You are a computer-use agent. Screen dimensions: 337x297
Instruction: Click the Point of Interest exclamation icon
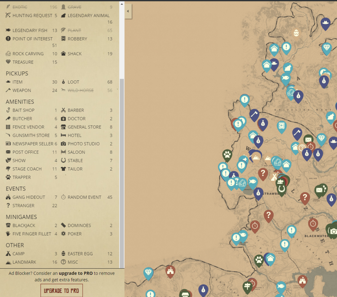click(8, 39)
